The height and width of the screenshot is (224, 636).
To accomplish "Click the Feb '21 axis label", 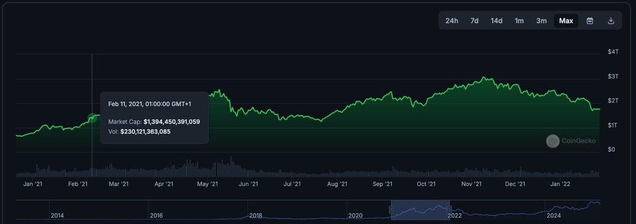I will click(77, 184).
